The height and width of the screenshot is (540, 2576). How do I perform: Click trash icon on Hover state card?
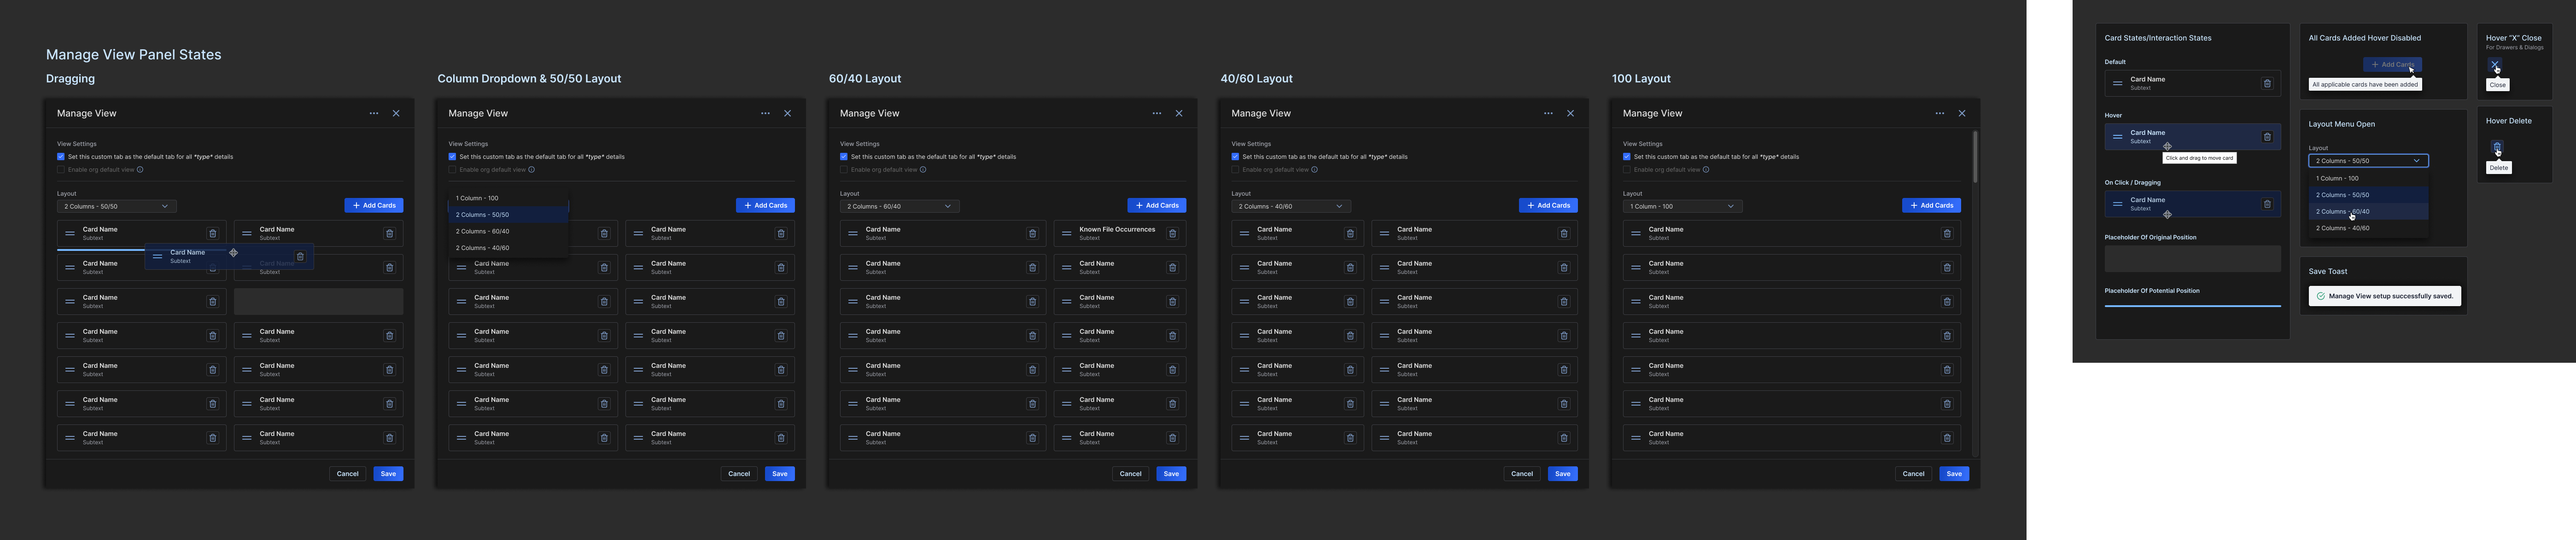coord(2267,137)
